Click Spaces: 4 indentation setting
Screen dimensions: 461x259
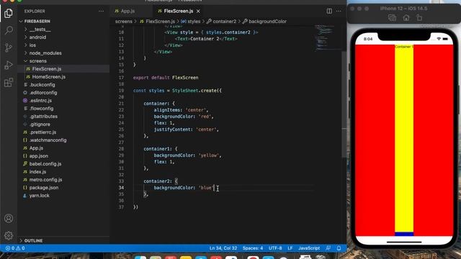(x=253, y=248)
